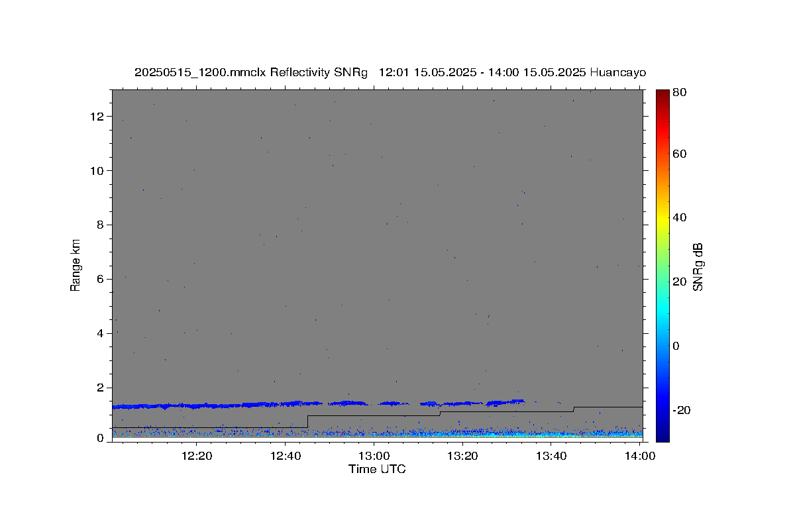Click the 'Range km' y-axis label
The width and height of the screenshot is (795, 530).
pyautogui.click(x=76, y=265)
